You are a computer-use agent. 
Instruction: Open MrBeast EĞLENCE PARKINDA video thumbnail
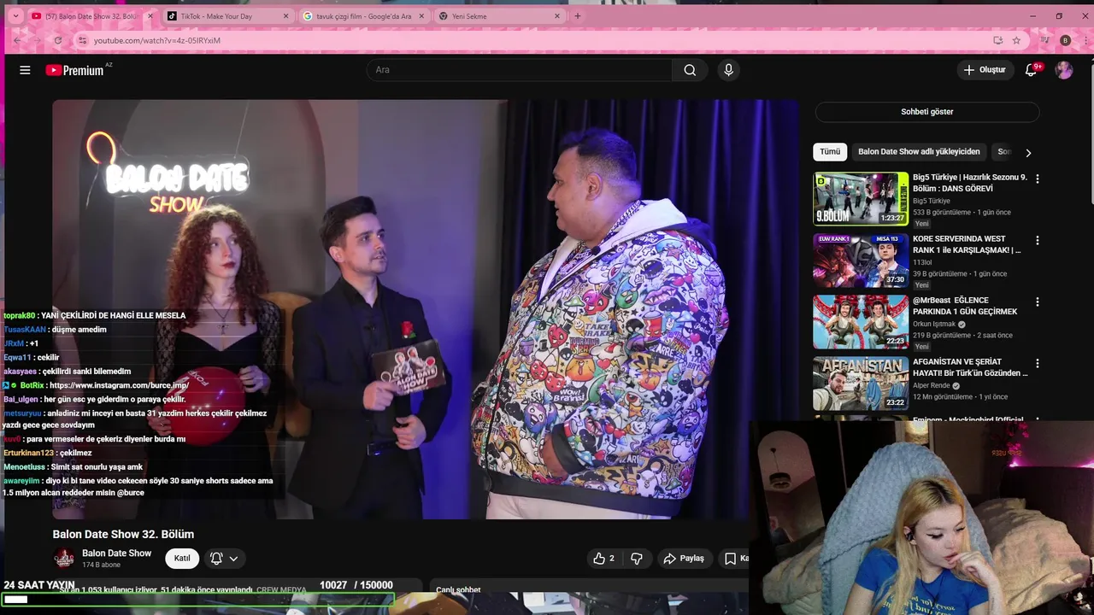861,322
